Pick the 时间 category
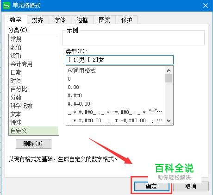This screenshot has width=213, height=195. [x=34, y=81]
